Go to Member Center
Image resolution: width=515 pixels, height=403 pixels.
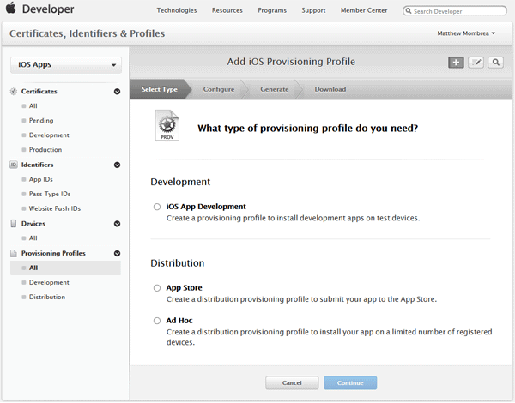click(x=364, y=10)
